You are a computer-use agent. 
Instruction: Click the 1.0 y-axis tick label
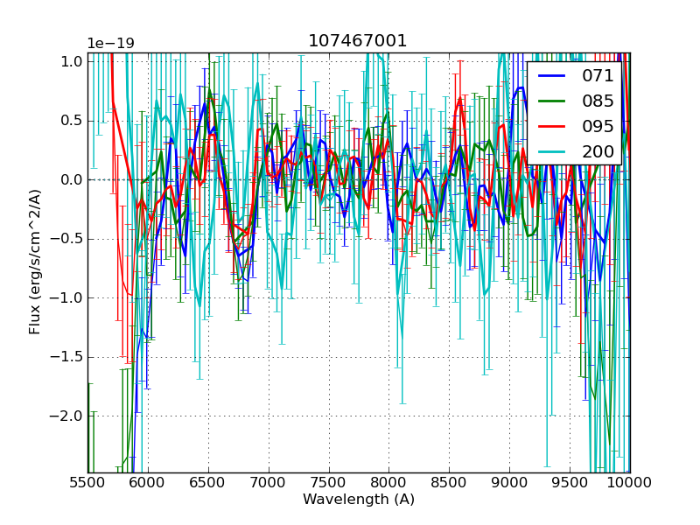click(72, 61)
